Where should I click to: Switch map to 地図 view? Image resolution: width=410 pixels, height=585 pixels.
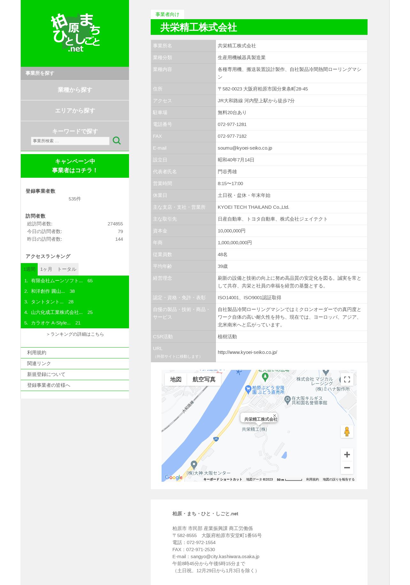[x=176, y=379]
